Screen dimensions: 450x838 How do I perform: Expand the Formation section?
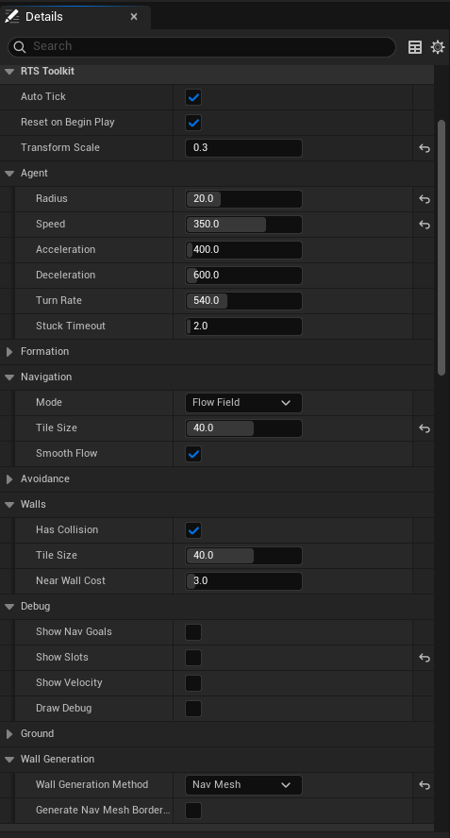click(9, 352)
